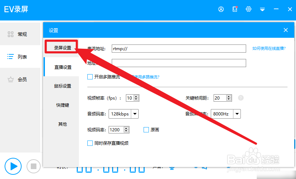The height and width of the screenshot is (179, 296).
Task: Start recording with the play button
Action: pyautogui.click(x=13, y=166)
